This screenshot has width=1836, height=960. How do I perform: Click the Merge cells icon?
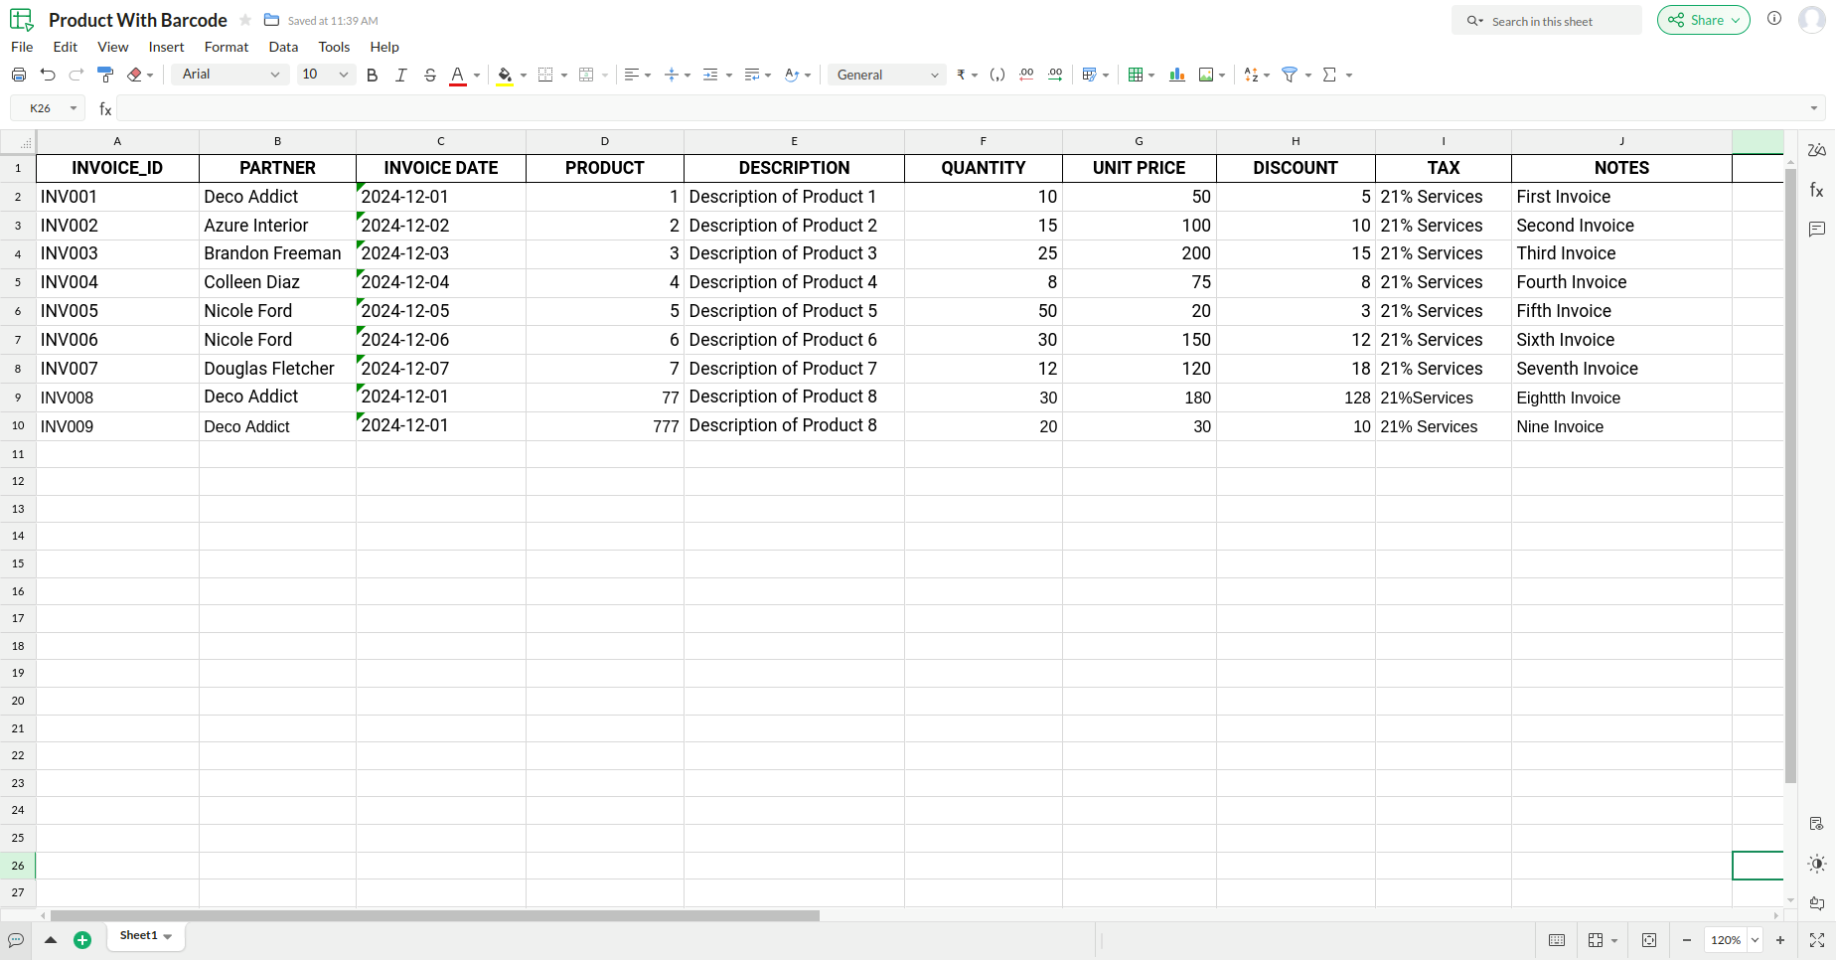586,75
